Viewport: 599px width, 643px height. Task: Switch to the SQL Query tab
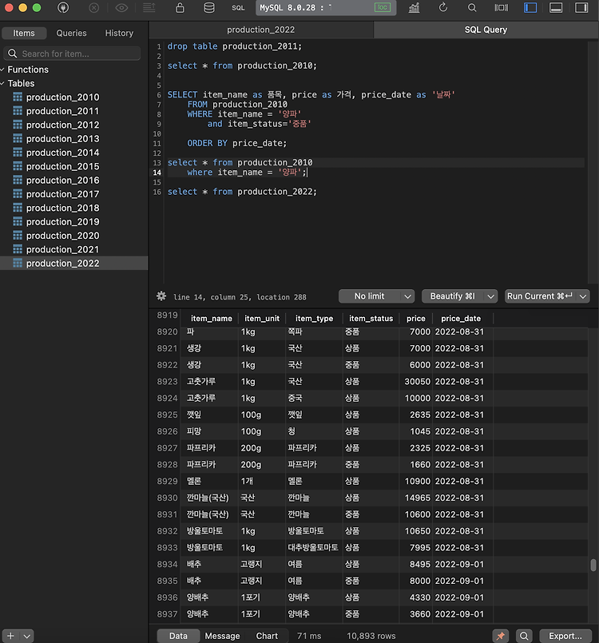tap(486, 30)
